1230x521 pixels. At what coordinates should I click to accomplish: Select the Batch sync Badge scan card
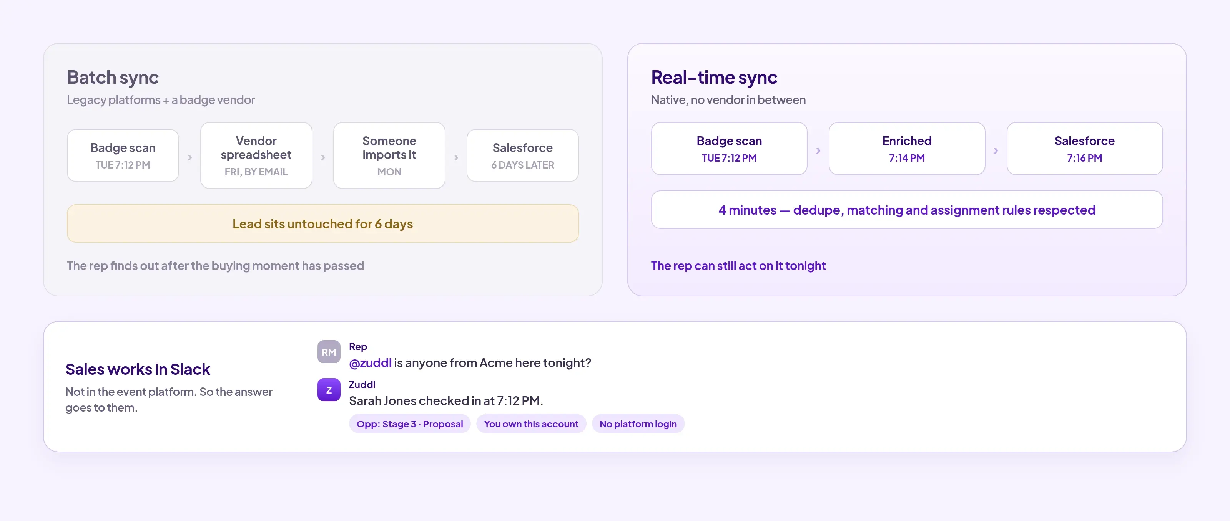(x=123, y=155)
